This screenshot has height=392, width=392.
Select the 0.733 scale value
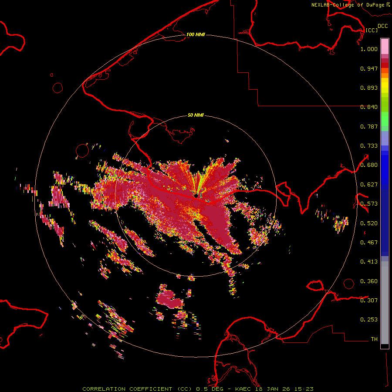coord(369,146)
